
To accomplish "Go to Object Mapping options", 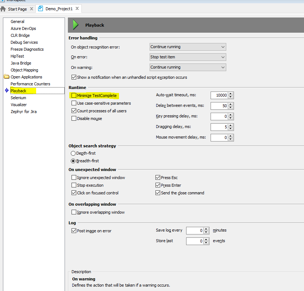I will tap(24, 70).
